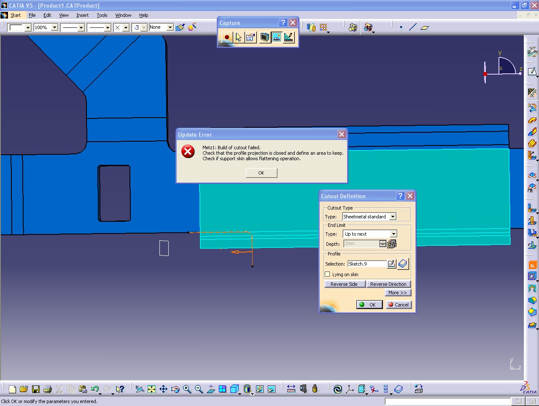This screenshot has height=406, width=539.
Task: Click the Cutout Definition help question mark button
Action: click(401, 196)
